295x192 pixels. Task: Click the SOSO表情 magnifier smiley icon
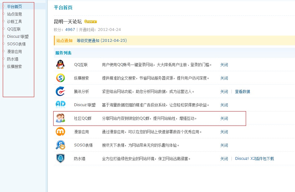[x=60, y=145]
